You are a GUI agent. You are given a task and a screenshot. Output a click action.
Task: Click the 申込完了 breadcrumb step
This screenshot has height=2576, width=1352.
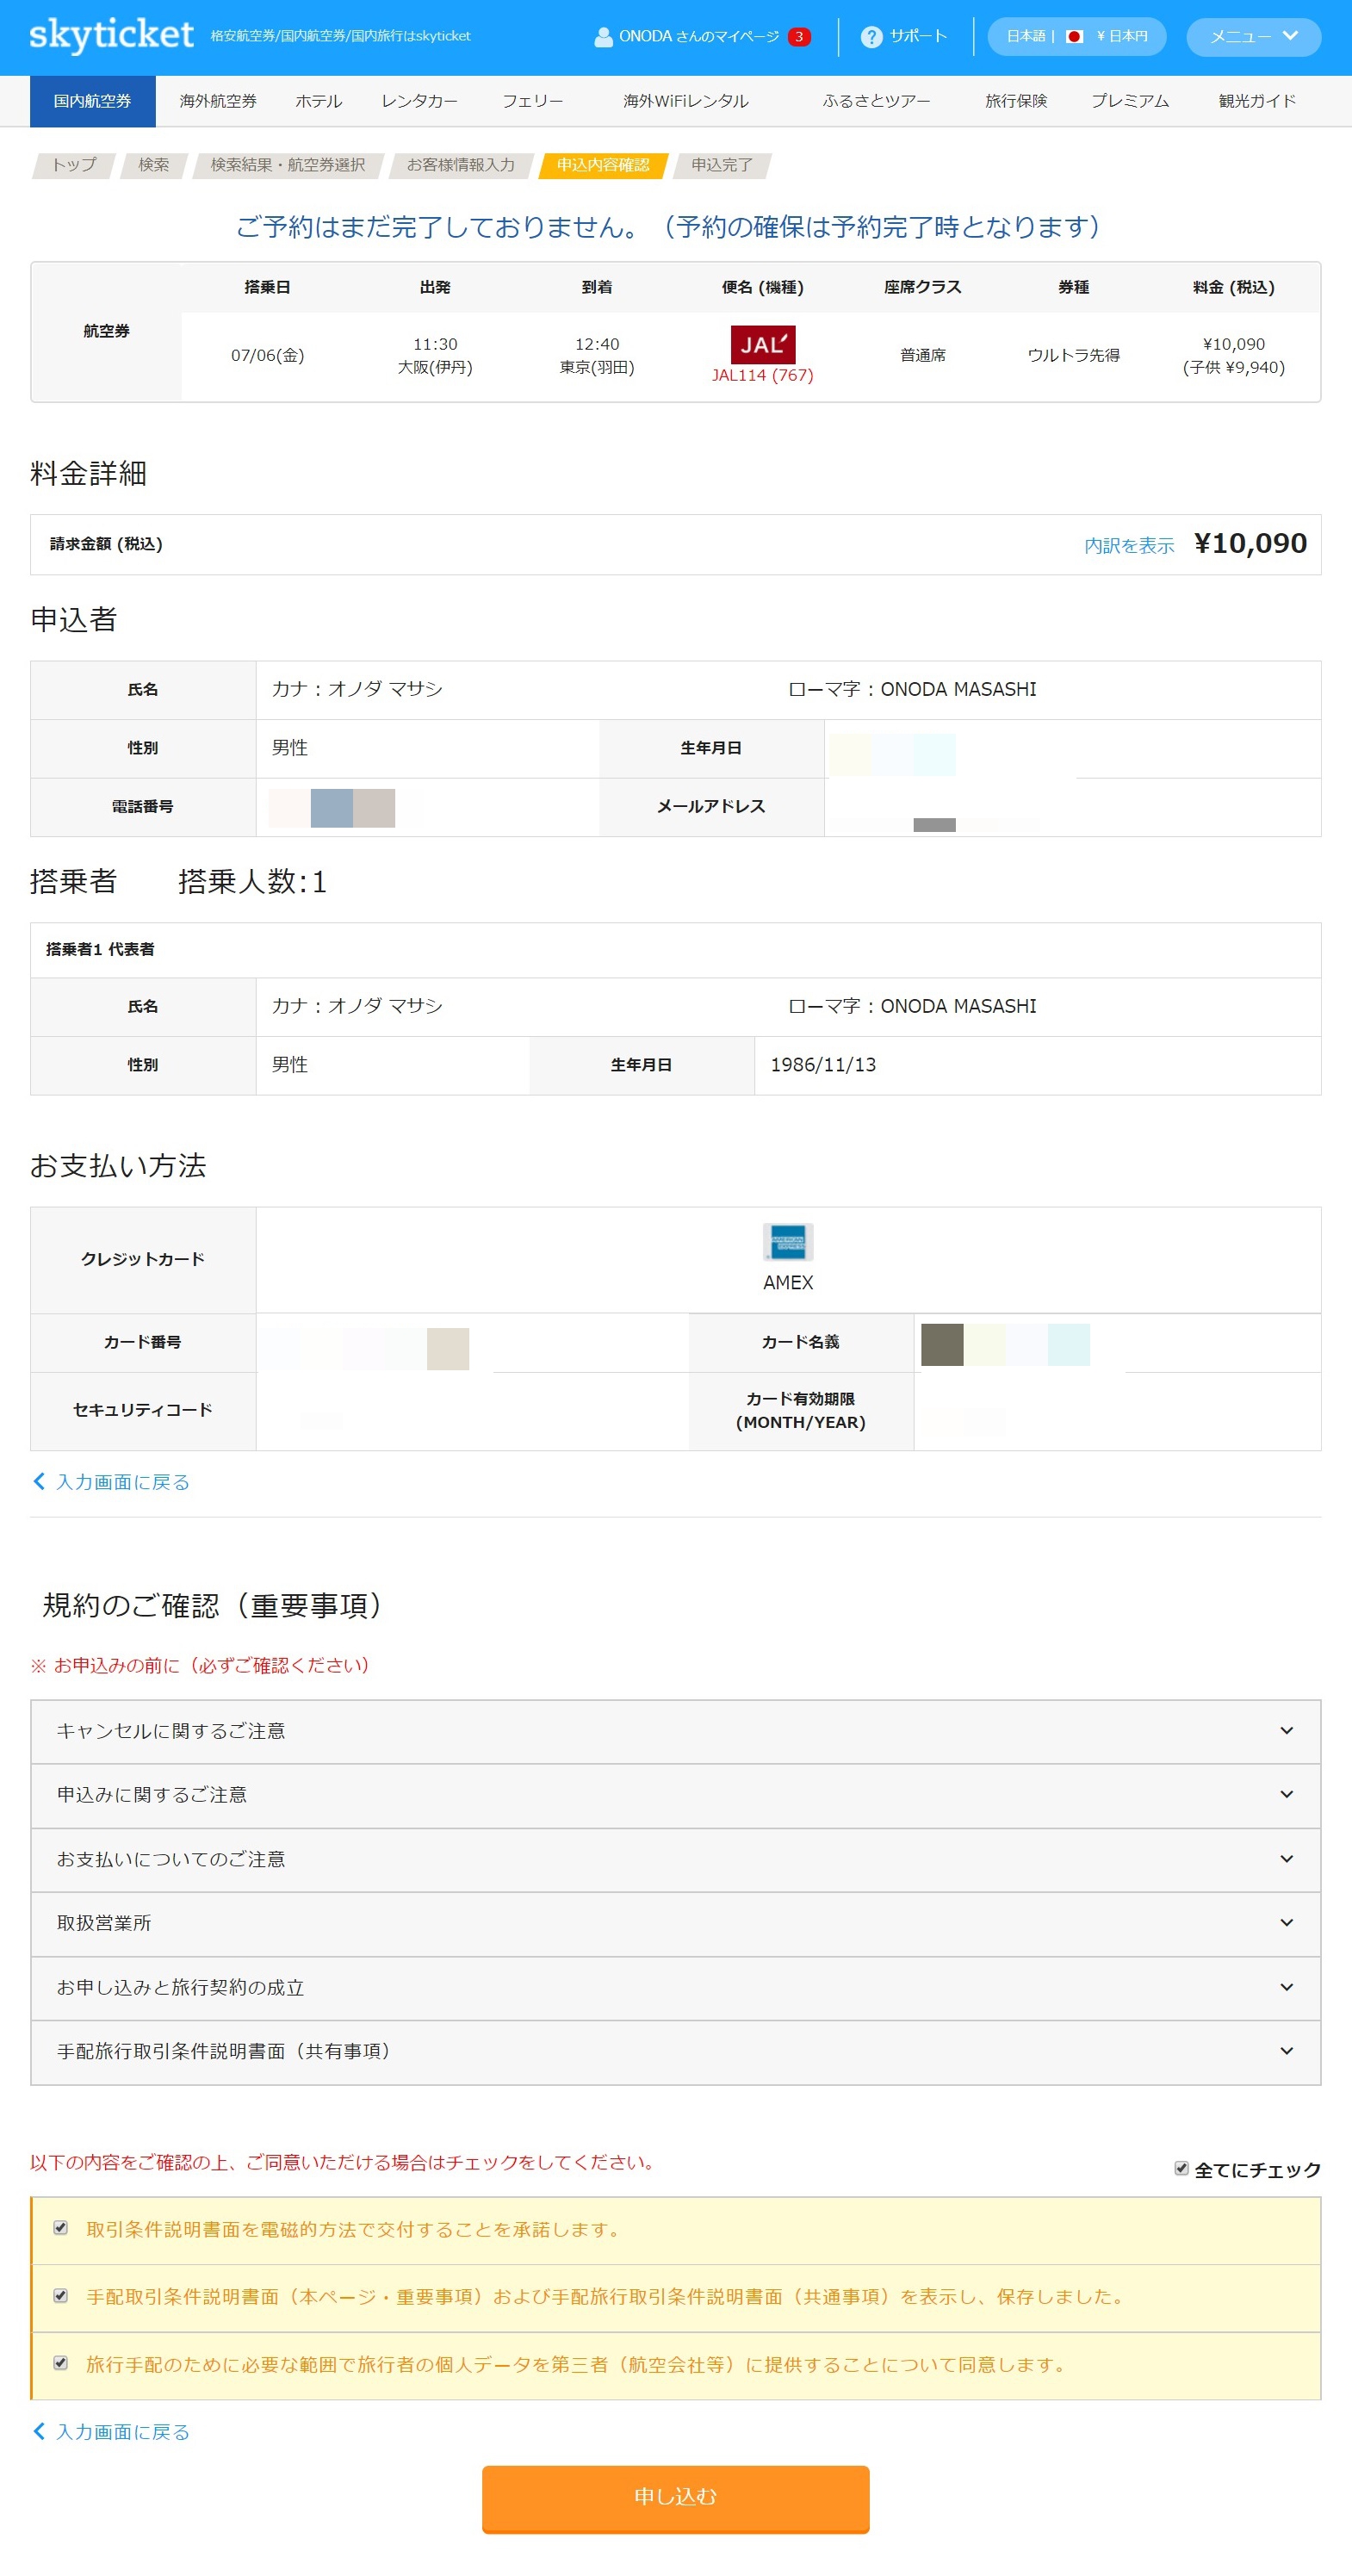(722, 165)
